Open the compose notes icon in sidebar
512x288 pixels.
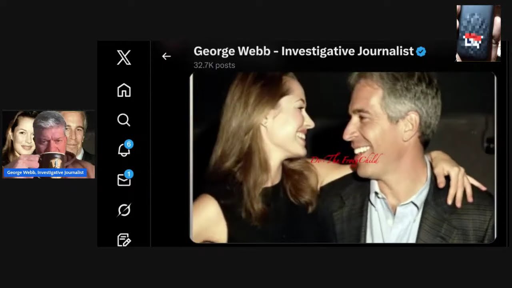point(124,240)
